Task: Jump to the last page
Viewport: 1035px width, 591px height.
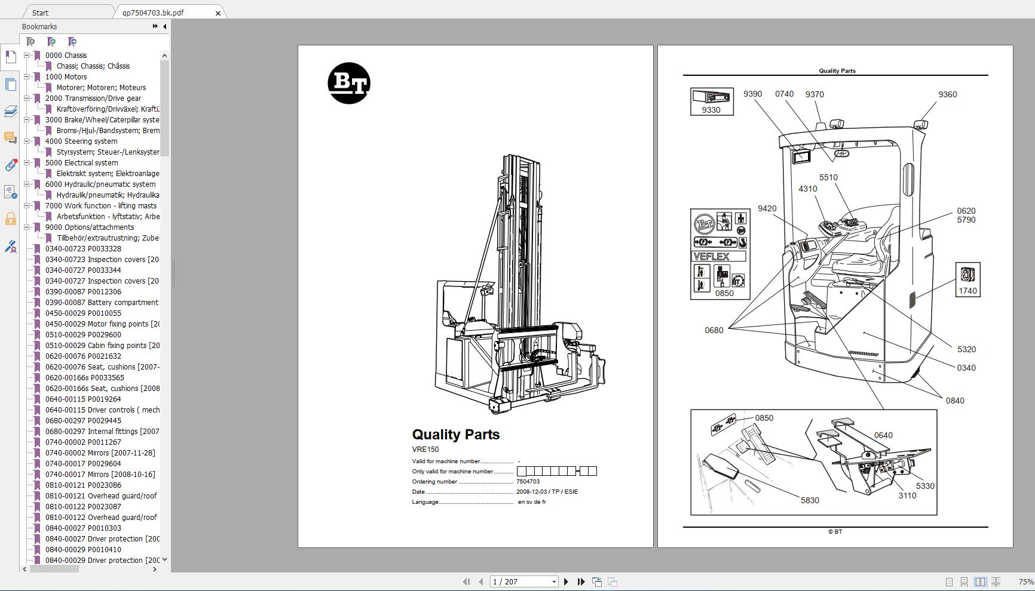Action: click(580, 581)
